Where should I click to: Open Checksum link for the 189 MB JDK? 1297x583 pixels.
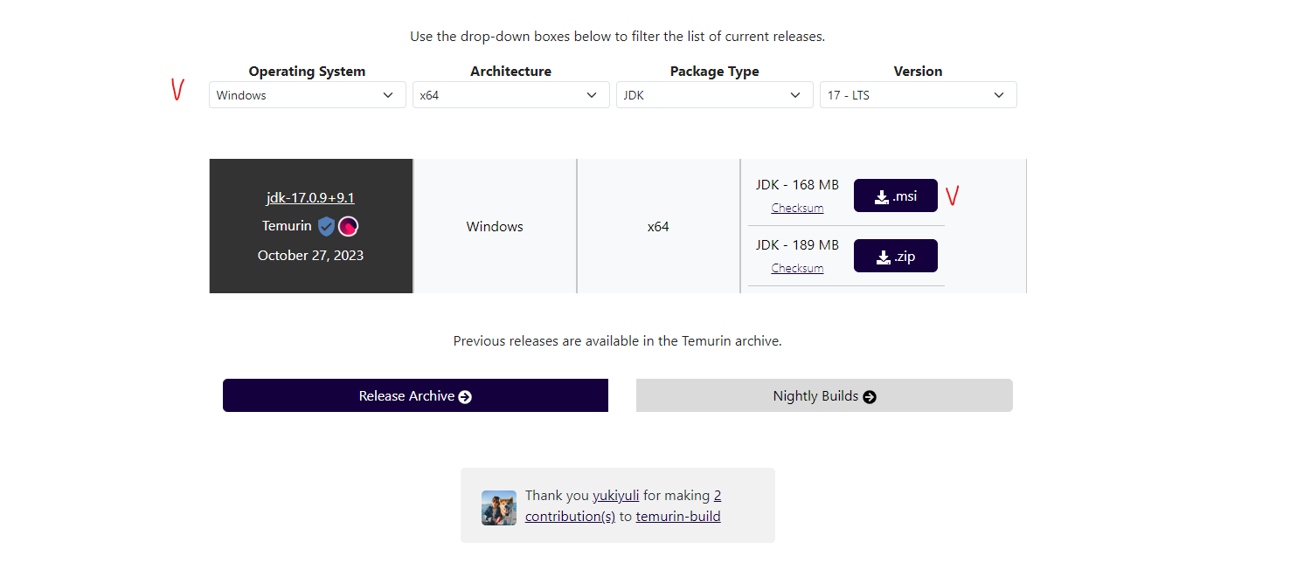[797, 268]
